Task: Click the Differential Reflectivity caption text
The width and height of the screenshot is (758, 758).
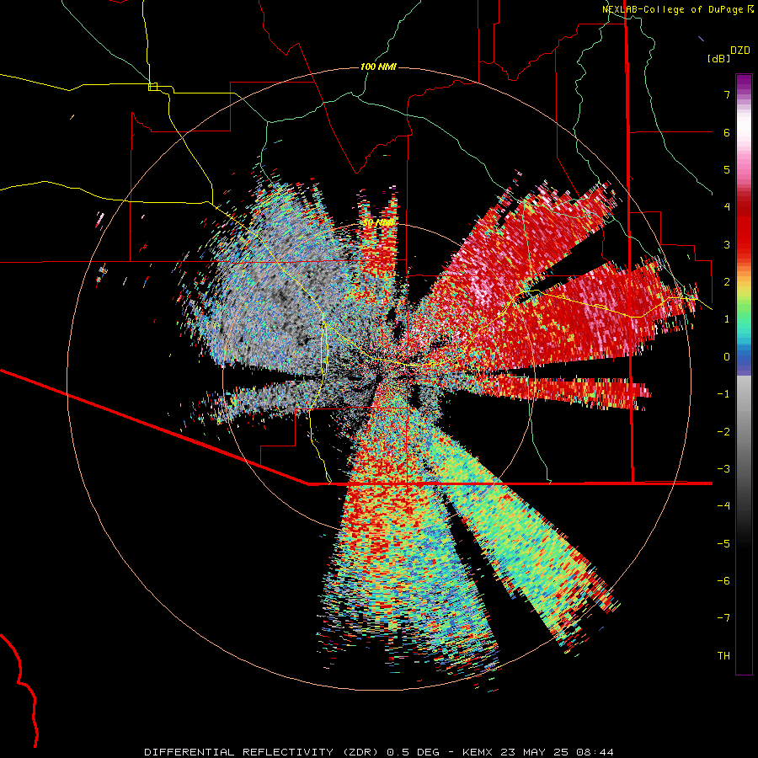Action: (379, 752)
